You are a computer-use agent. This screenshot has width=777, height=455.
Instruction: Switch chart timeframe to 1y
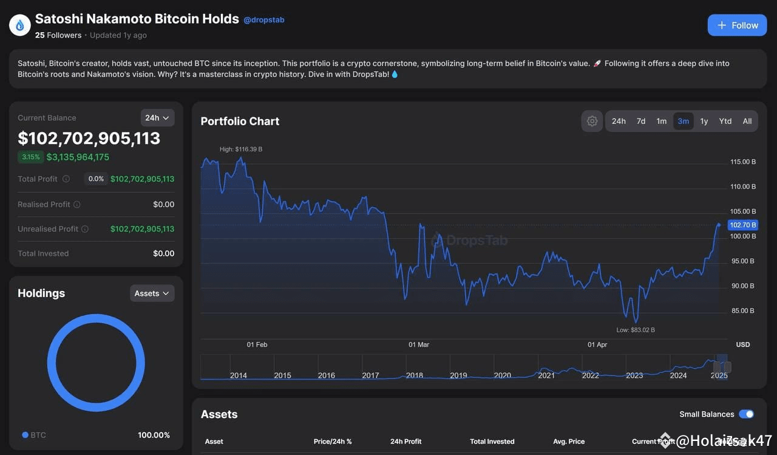point(704,121)
